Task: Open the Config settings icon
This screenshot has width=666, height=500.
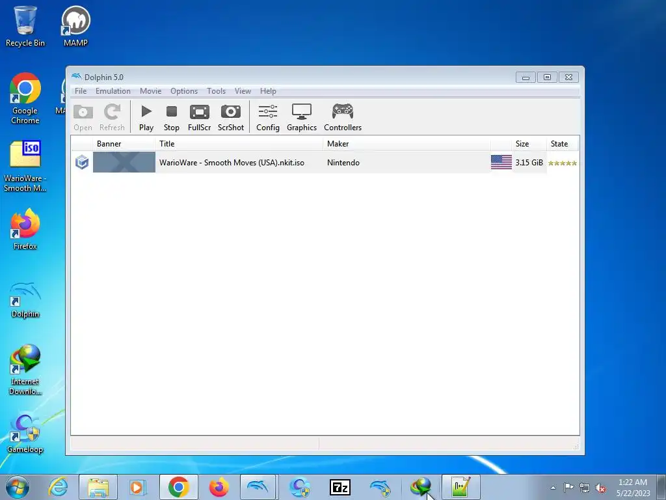Action: coord(267,117)
